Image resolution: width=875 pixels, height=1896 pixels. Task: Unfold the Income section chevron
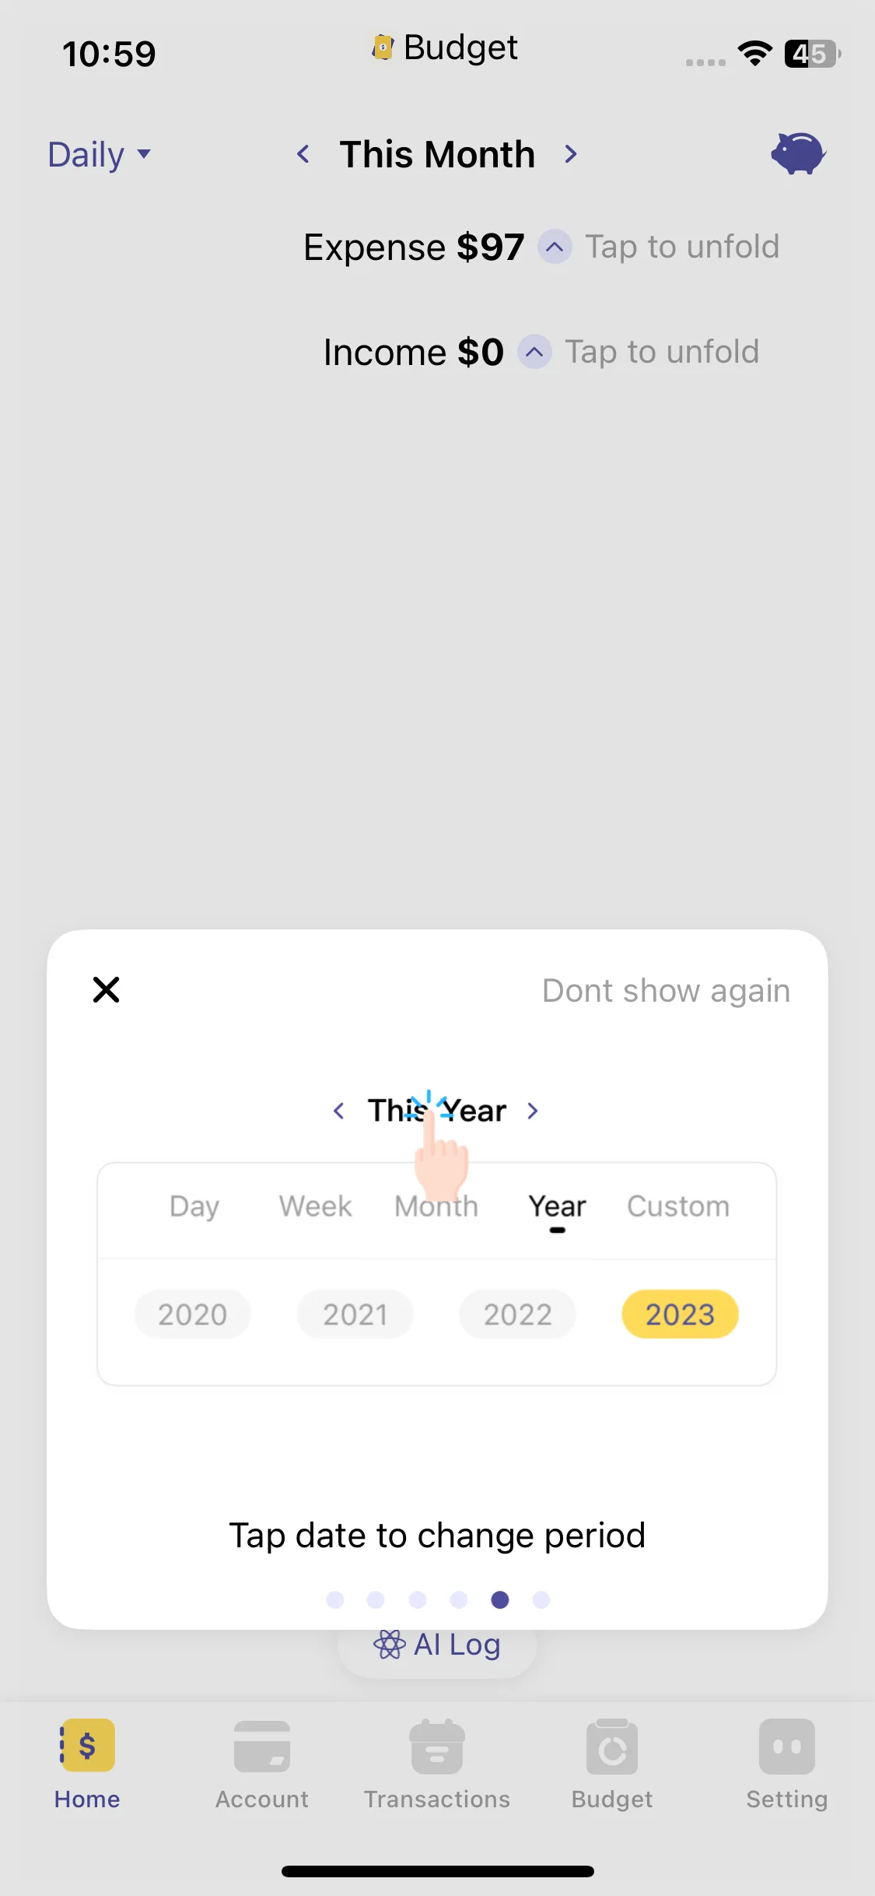pos(534,352)
